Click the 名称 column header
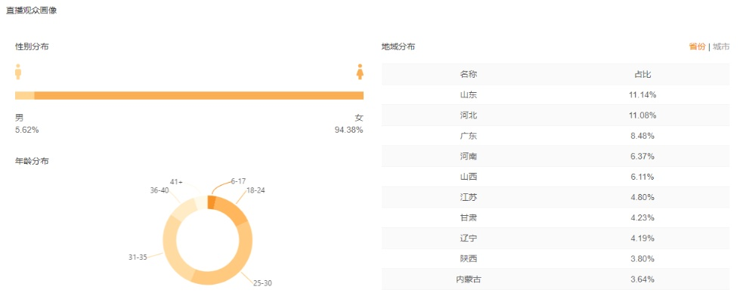Image resolution: width=743 pixels, height=302 pixels. (x=469, y=75)
